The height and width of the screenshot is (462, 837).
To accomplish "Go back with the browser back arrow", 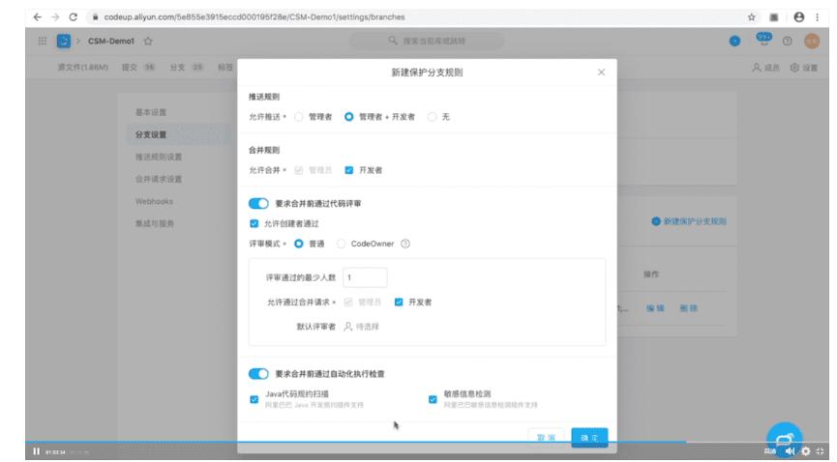I will pyautogui.click(x=38, y=17).
